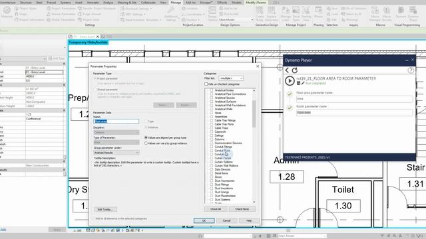Go back in Dynamo Player

[287, 70]
